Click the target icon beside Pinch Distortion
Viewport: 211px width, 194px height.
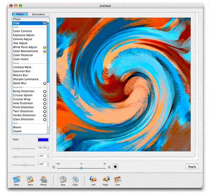(45, 108)
